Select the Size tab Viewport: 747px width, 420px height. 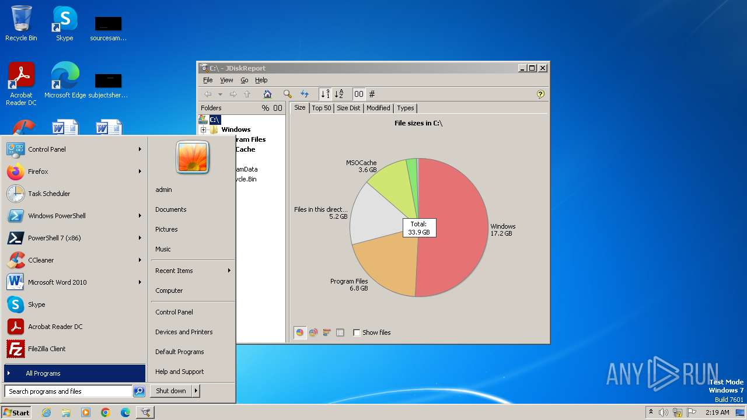point(299,107)
